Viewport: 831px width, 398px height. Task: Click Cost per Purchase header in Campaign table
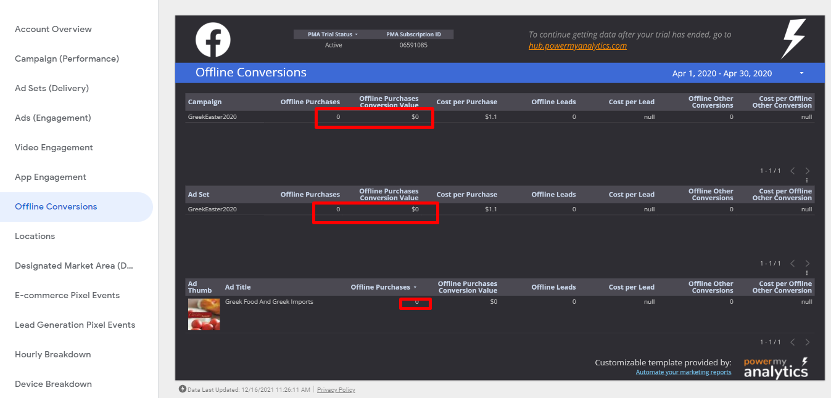(466, 102)
